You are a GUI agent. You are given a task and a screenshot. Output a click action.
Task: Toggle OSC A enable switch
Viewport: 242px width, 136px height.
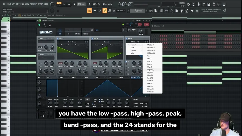[x=58, y=39]
